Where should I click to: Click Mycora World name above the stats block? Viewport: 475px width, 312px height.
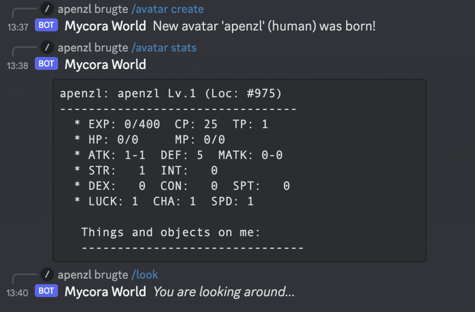(105, 65)
